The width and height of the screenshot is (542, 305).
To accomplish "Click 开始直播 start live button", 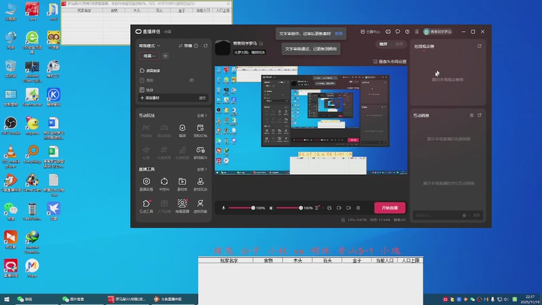I will click(x=390, y=208).
